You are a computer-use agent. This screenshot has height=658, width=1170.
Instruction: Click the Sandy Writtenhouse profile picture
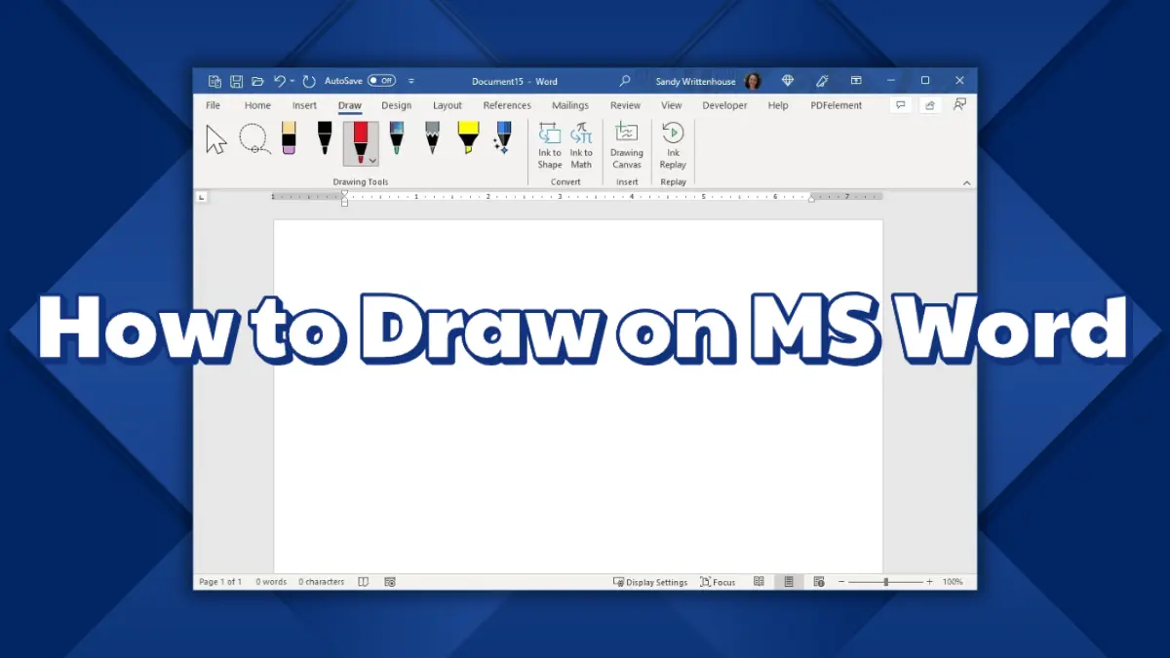tap(753, 81)
